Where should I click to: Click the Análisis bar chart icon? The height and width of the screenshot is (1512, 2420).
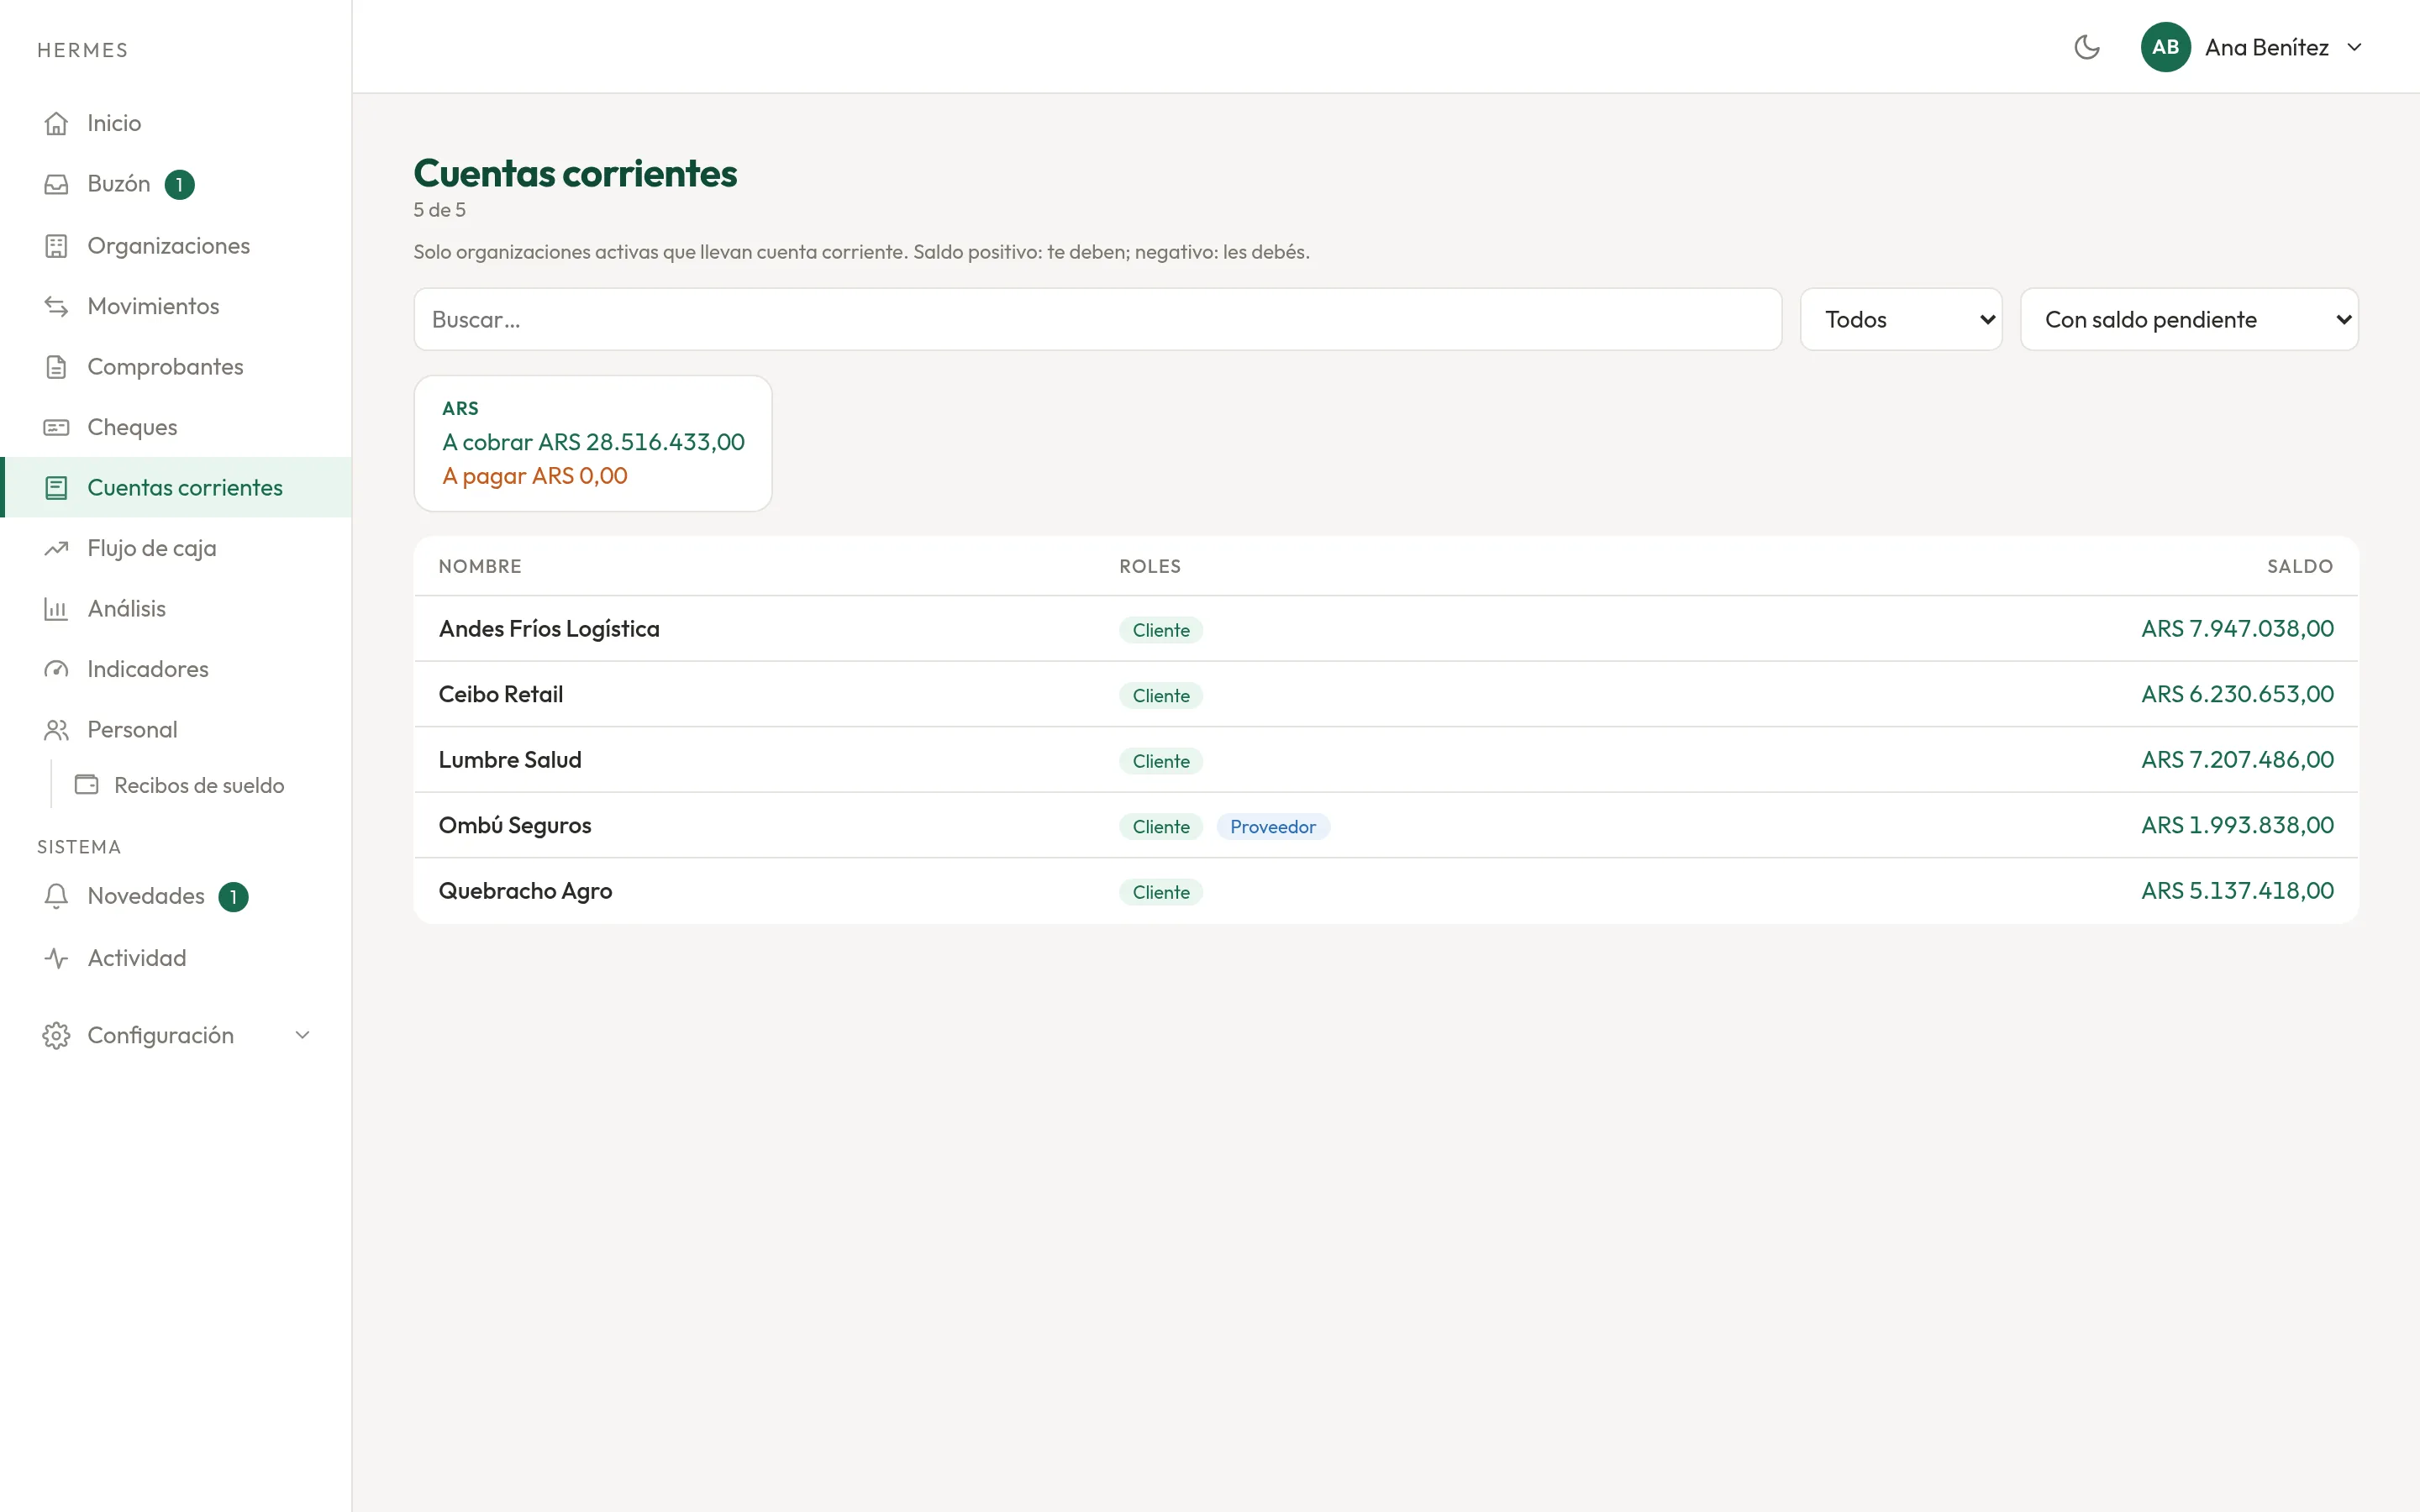tap(56, 609)
